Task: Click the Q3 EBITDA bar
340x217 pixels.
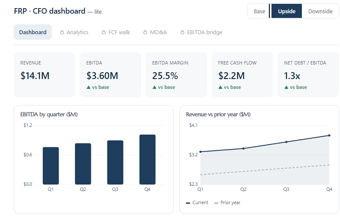Action: (115, 162)
